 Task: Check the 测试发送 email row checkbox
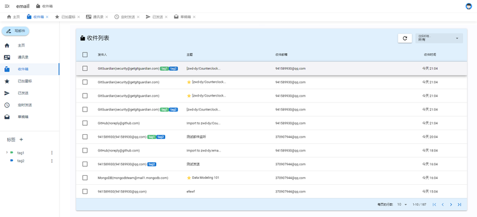[x=85, y=164]
